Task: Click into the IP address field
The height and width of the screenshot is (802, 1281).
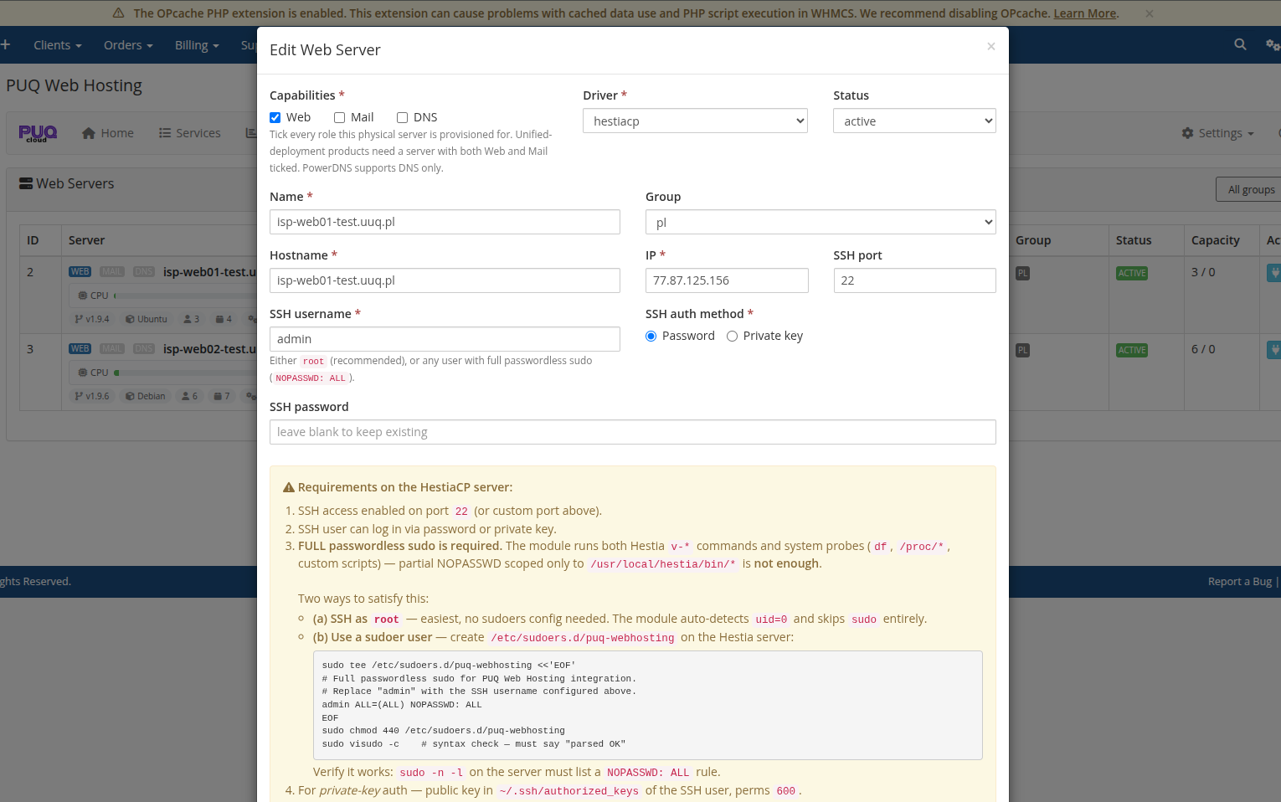Action: tap(727, 280)
